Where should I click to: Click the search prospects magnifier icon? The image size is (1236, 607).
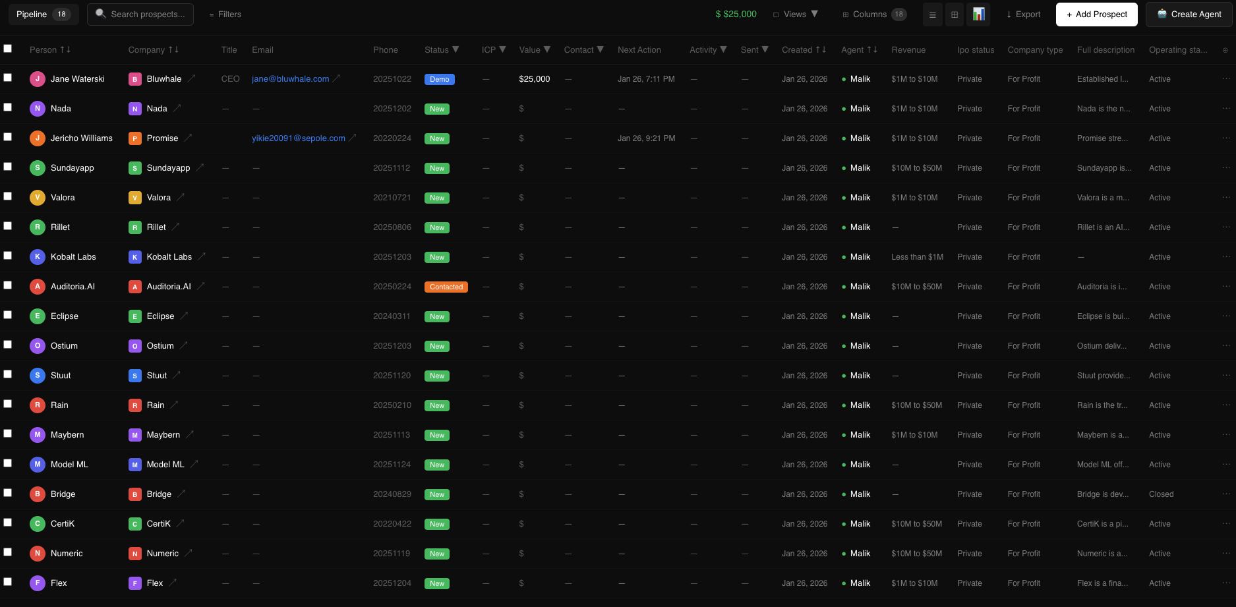[100, 13]
